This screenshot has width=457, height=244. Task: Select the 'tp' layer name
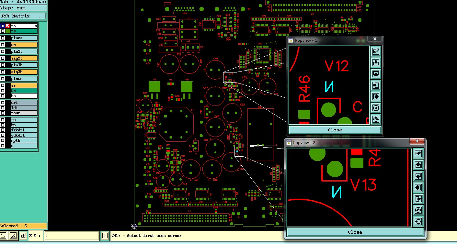pos(24,120)
